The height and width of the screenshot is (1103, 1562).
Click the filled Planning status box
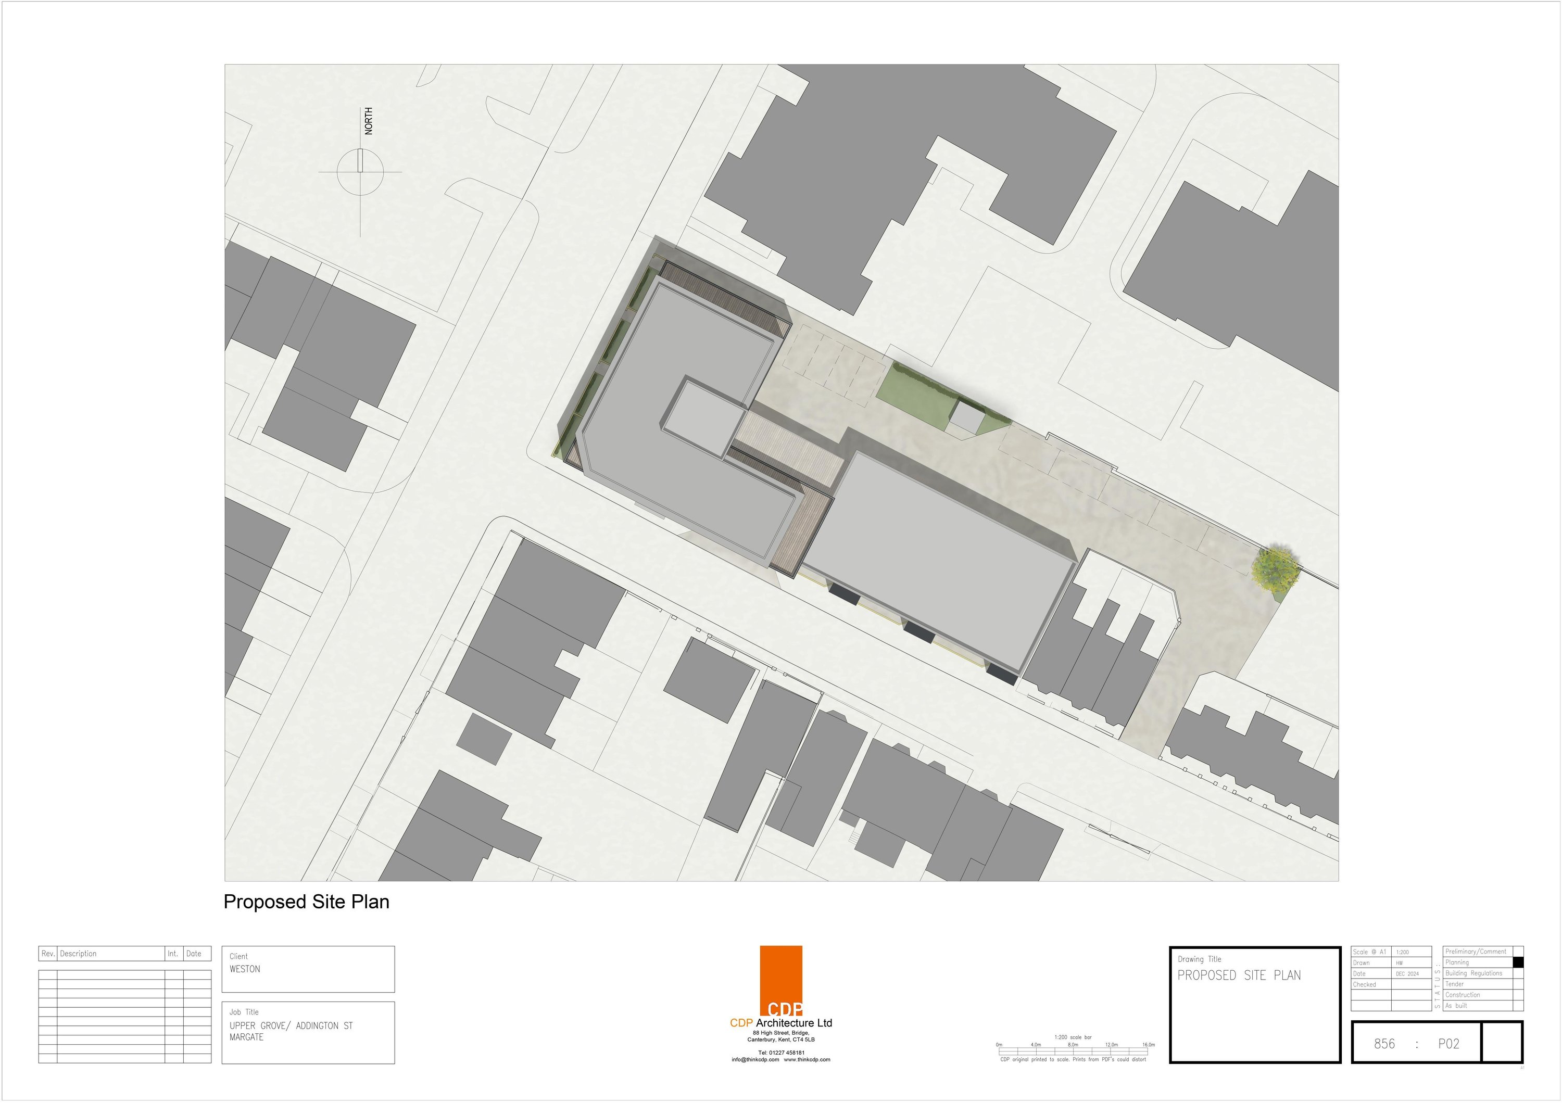coord(1518,962)
